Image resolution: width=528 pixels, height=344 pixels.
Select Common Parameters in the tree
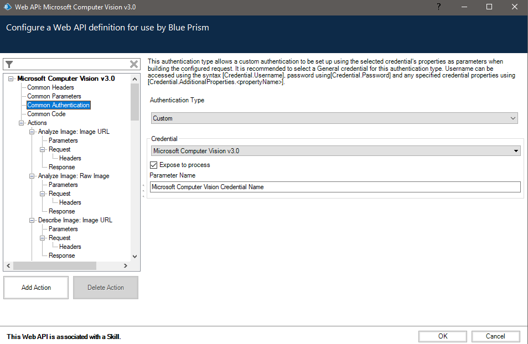[x=54, y=96]
